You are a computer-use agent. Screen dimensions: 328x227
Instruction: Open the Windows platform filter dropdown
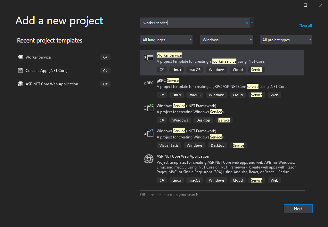click(x=226, y=40)
